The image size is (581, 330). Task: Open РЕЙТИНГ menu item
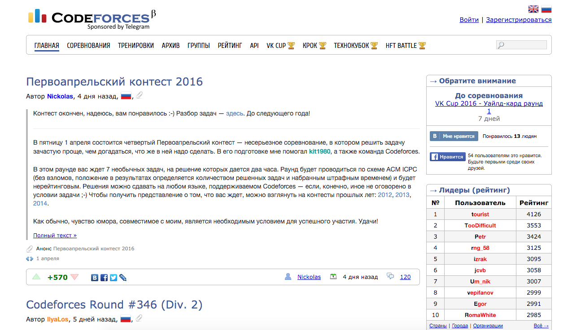pos(230,46)
